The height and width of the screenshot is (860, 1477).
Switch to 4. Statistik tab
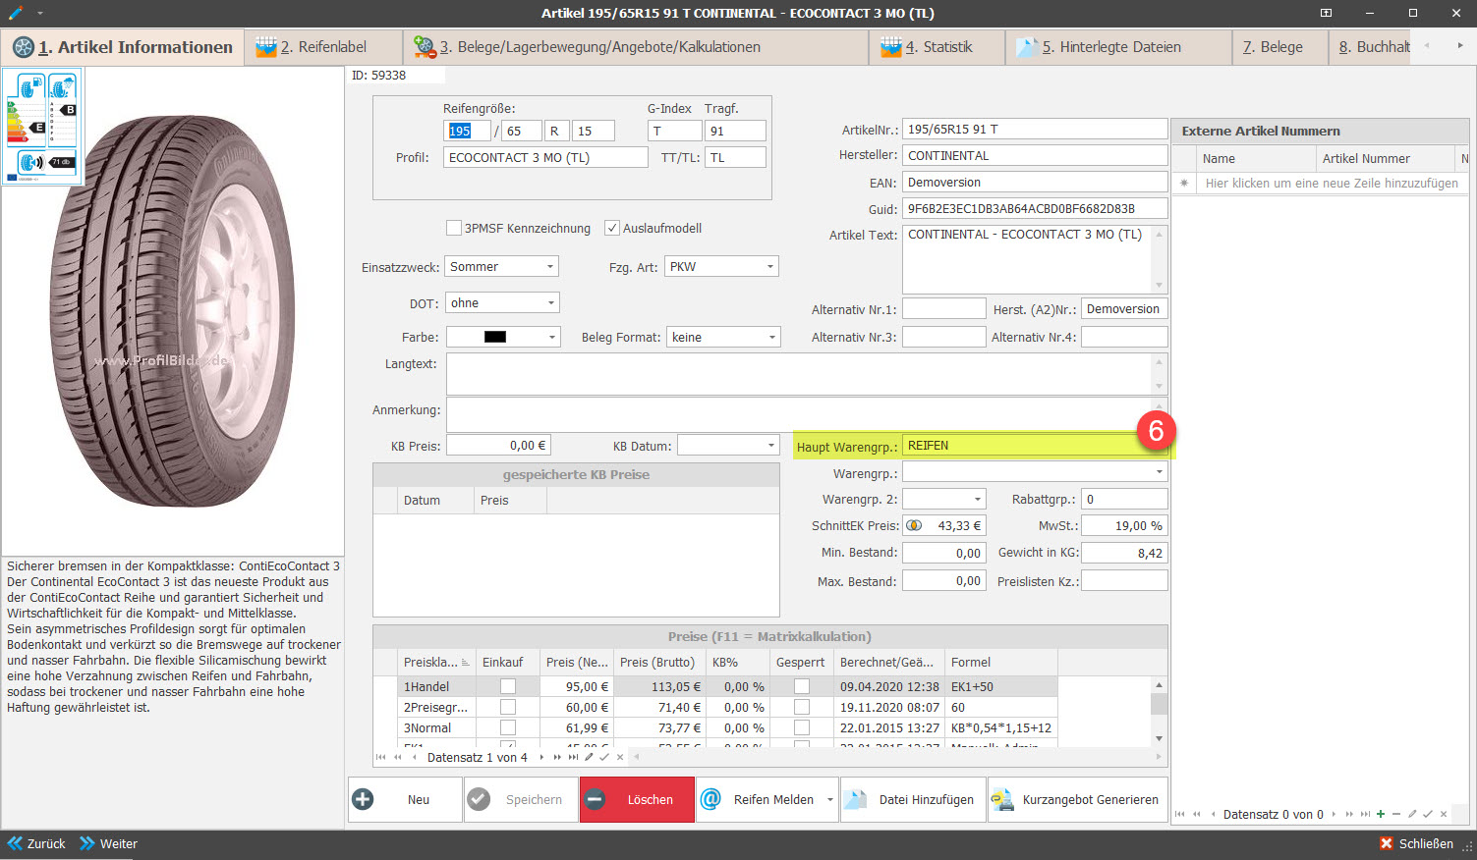[937, 47]
